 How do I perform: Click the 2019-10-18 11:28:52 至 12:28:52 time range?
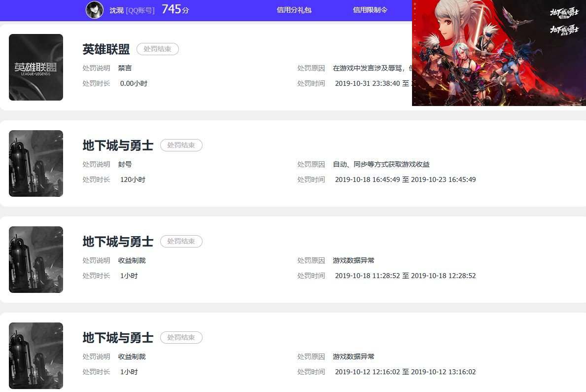tap(406, 276)
